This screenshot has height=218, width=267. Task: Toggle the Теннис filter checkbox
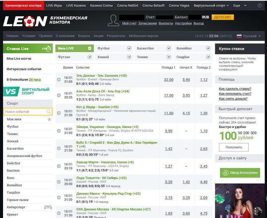(169, 57)
